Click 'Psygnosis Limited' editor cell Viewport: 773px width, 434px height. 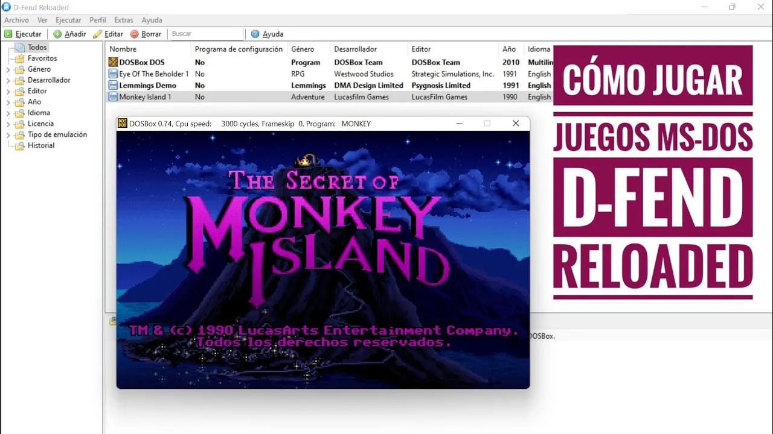441,85
